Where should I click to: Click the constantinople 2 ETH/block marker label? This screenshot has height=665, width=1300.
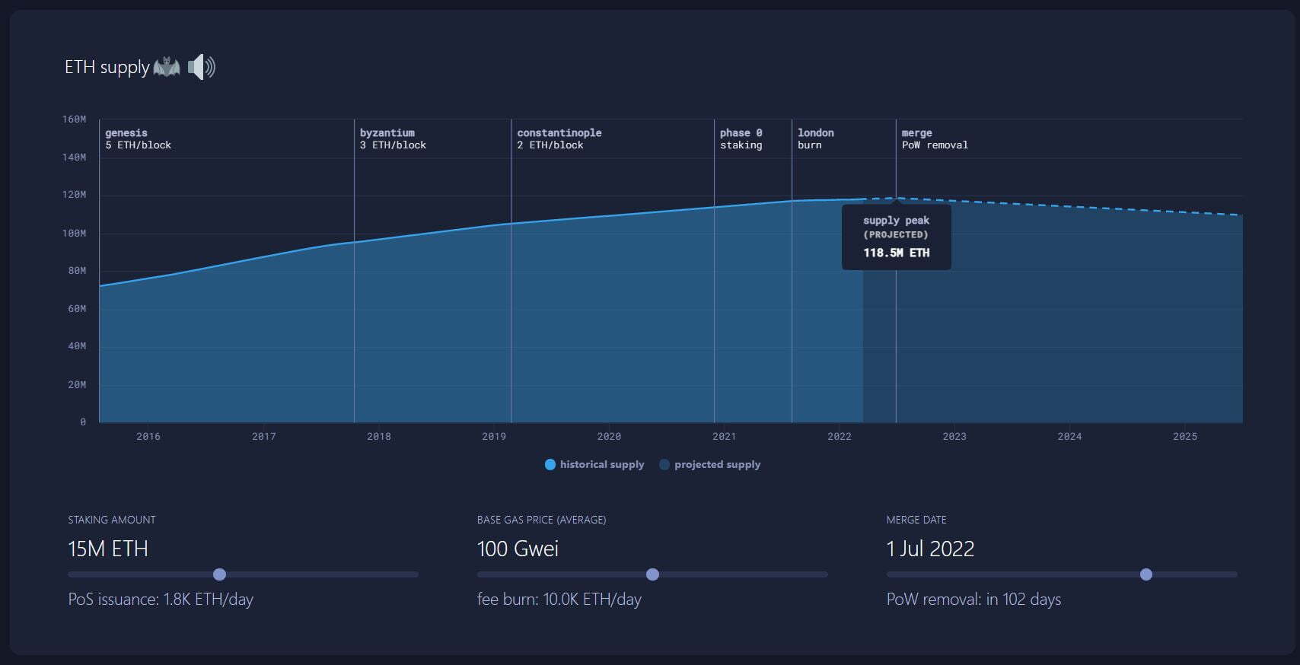(x=559, y=139)
